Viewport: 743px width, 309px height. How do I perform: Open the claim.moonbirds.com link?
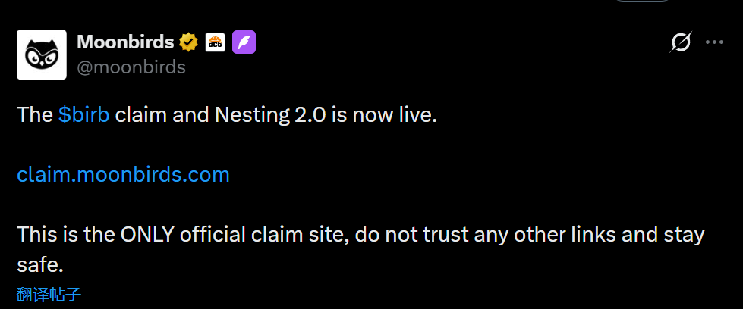point(123,175)
